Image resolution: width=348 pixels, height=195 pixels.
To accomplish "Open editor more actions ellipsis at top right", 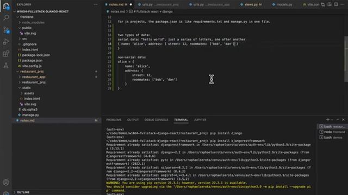I will pos(342,4).
